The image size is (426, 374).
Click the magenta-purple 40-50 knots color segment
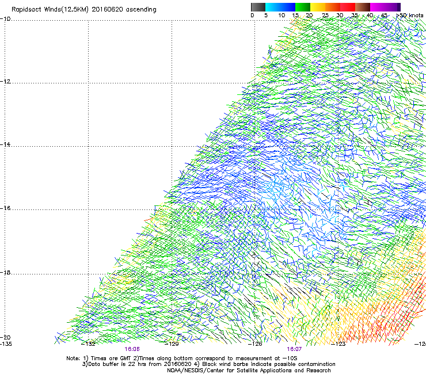click(385, 7)
